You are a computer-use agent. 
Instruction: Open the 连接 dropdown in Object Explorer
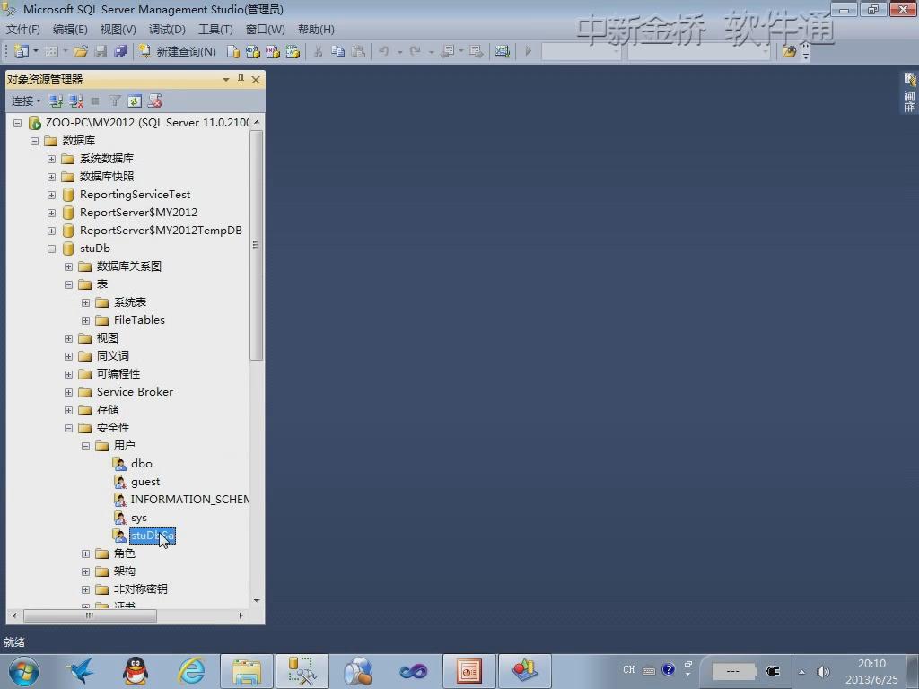click(x=26, y=100)
